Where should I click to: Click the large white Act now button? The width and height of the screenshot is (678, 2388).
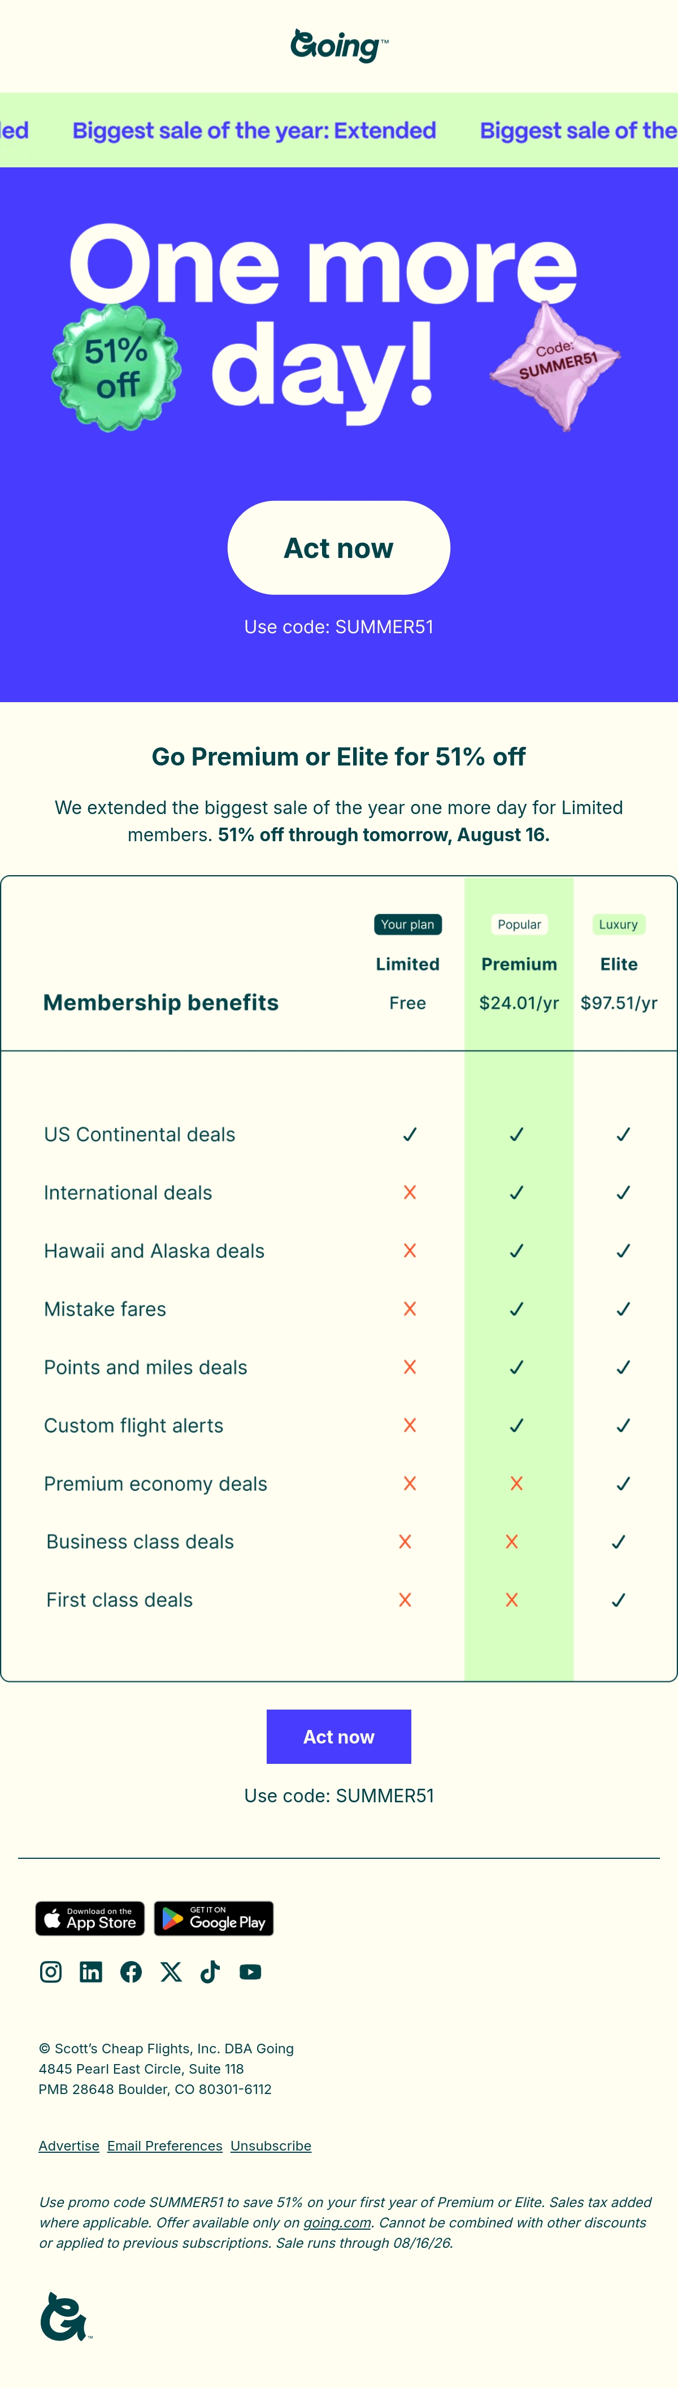coord(339,548)
